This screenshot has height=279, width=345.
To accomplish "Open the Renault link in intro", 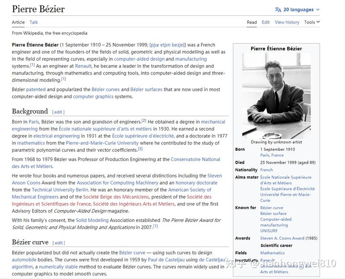I will [x=83, y=66].
